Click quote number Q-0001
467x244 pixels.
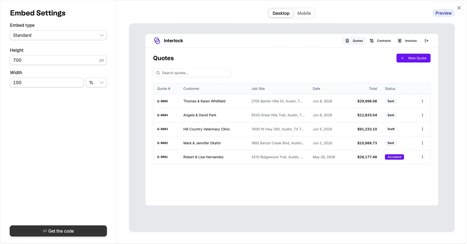click(x=163, y=157)
